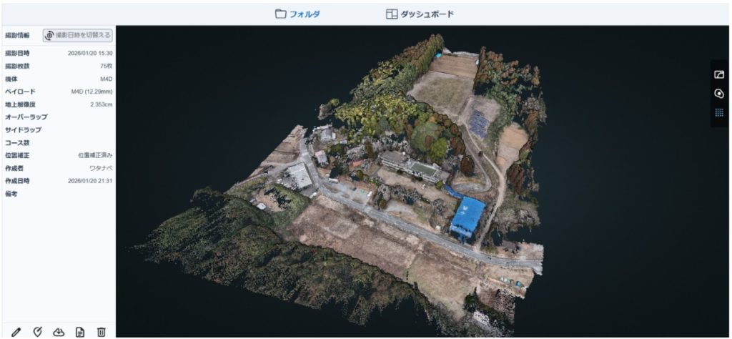Click the location pin edit icon

pos(37,331)
